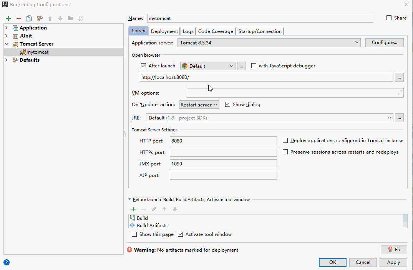Move configuration down arrow in left toolbar
The width and height of the screenshot is (413, 270).
[x=60, y=18]
